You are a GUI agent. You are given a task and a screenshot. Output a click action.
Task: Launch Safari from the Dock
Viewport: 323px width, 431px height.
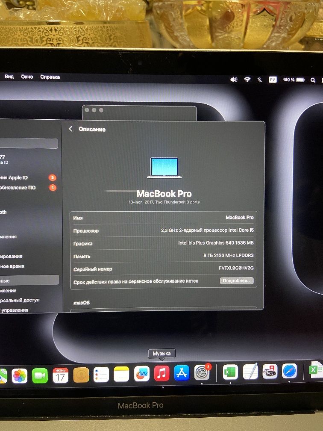click(x=290, y=371)
